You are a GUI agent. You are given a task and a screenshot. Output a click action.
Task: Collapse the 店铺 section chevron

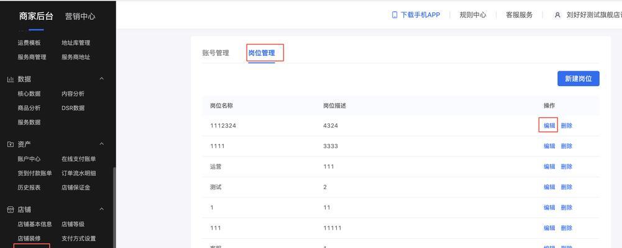click(x=102, y=210)
